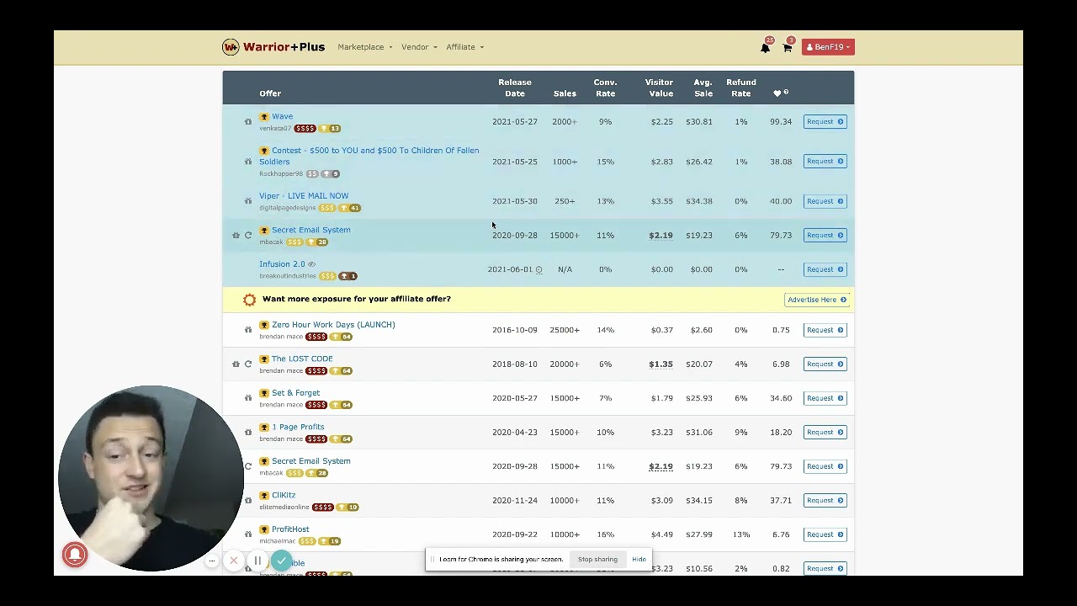The image size is (1077, 606).
Task: Click the trophy badge beside Wave title
Action: pyautogui.click(x=264, y=117)
